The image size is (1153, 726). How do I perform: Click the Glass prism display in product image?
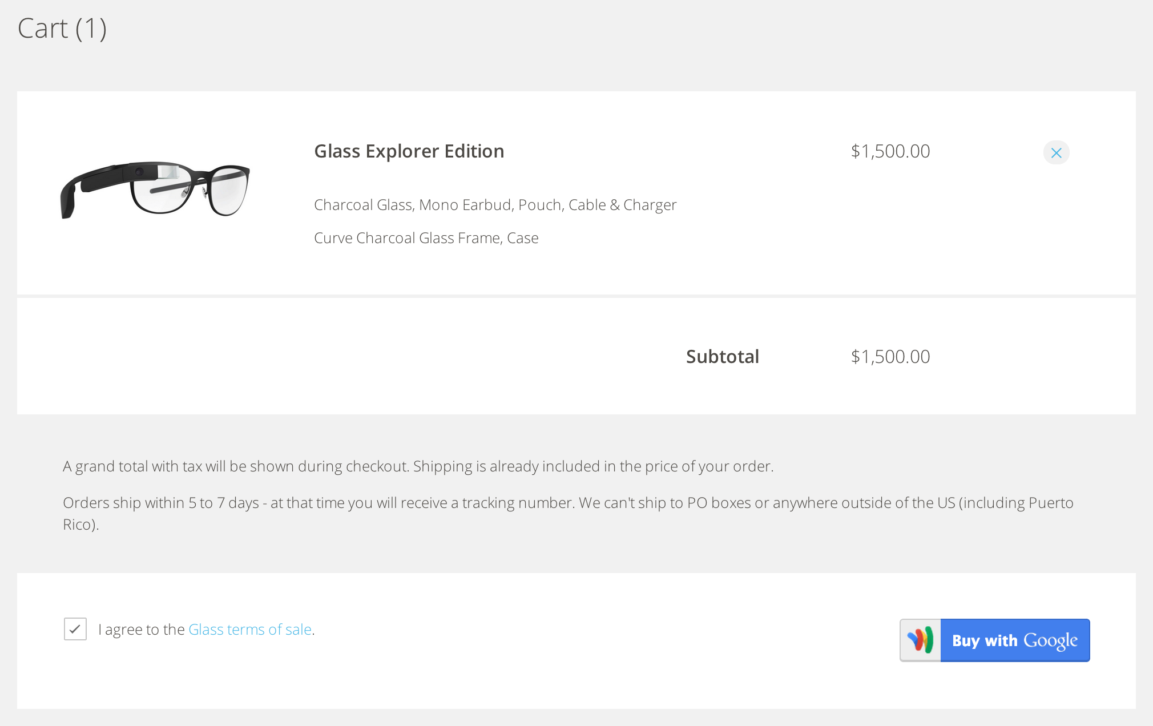(x=170, y=172)
